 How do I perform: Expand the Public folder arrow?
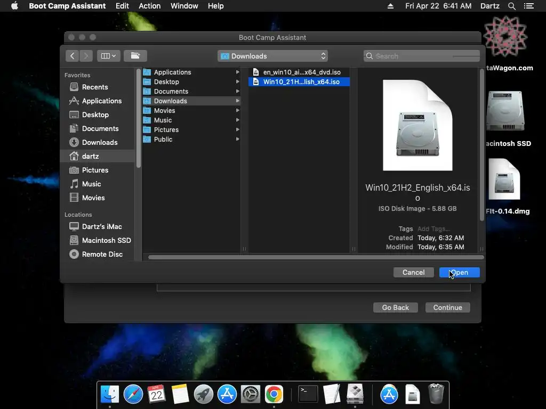point(237,139)
